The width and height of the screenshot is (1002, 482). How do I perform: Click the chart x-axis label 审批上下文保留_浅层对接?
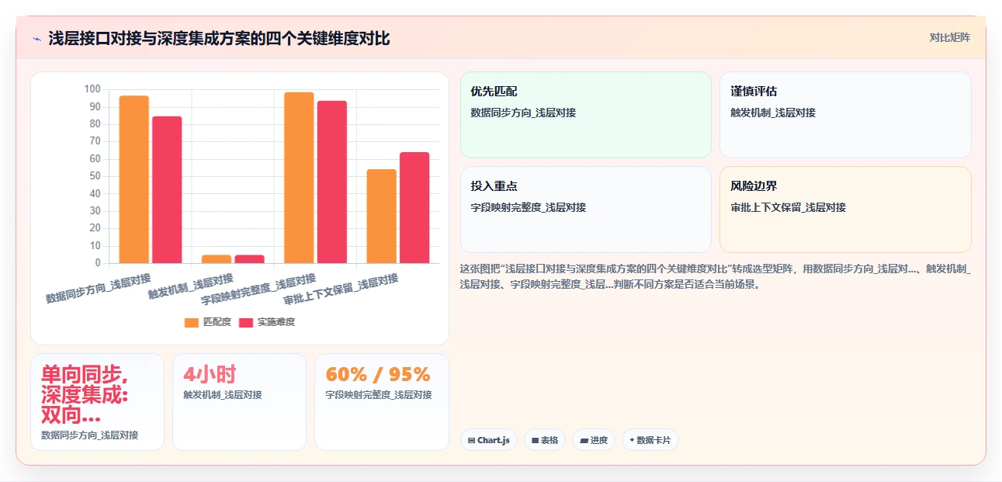pos(342,290)
